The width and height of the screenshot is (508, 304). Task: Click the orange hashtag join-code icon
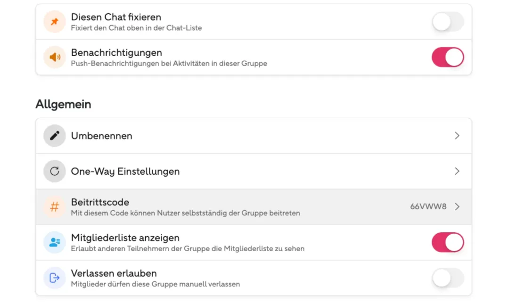point(55,207)
